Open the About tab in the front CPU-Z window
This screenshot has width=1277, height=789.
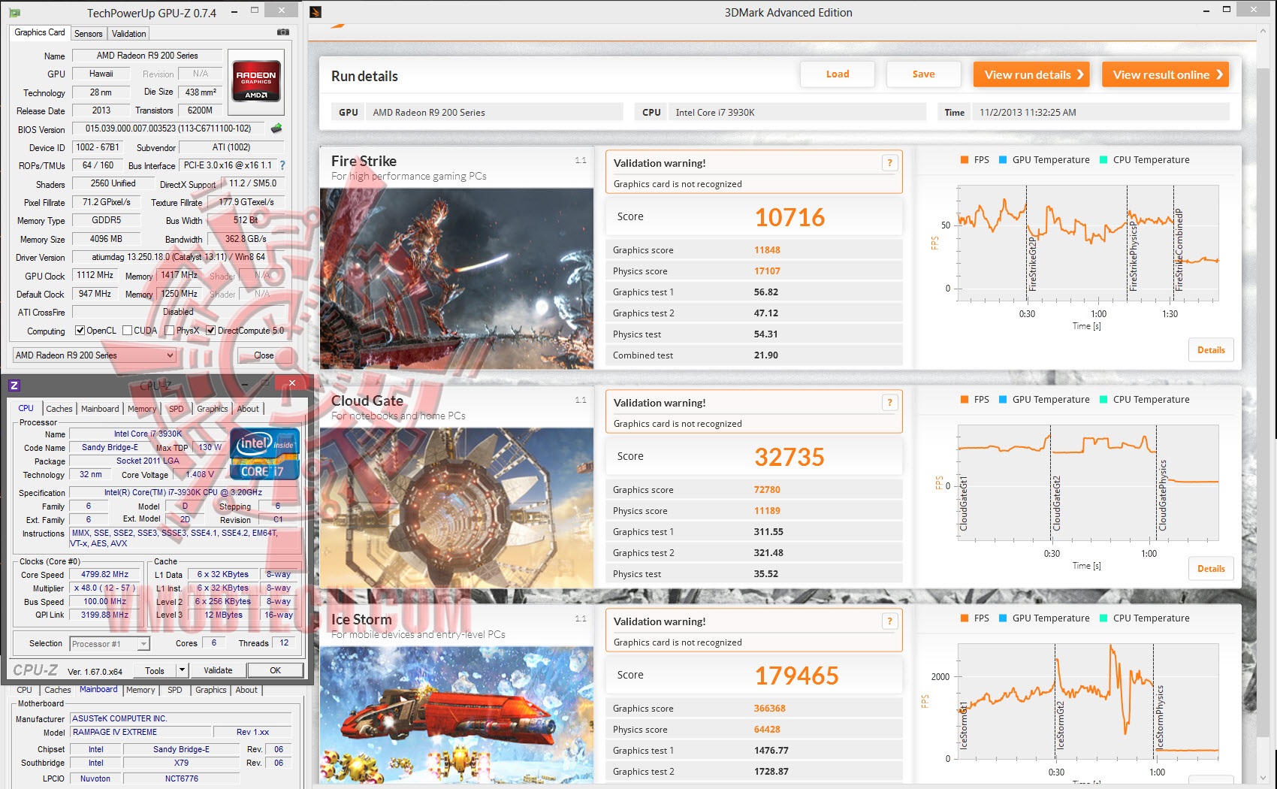248,409
